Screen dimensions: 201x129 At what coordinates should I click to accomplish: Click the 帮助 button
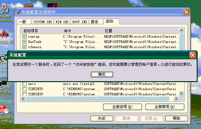click(177, 119)
